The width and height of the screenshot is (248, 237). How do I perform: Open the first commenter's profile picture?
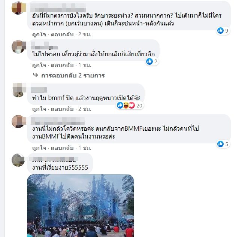[x=19, y=8]
